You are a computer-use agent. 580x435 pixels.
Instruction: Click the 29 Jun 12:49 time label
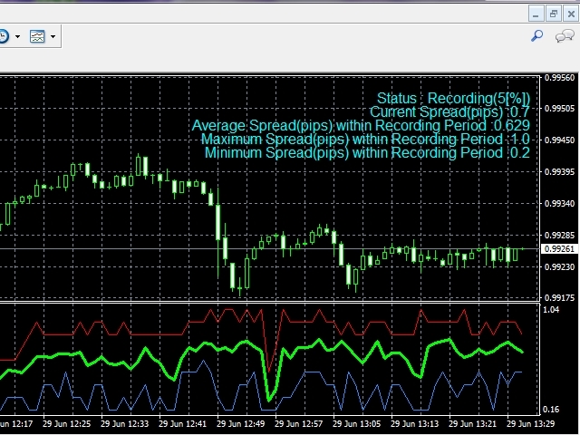240,424
